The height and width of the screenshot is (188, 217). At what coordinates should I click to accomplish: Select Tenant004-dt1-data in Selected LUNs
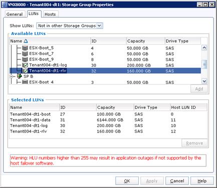[x=30, y=120]
